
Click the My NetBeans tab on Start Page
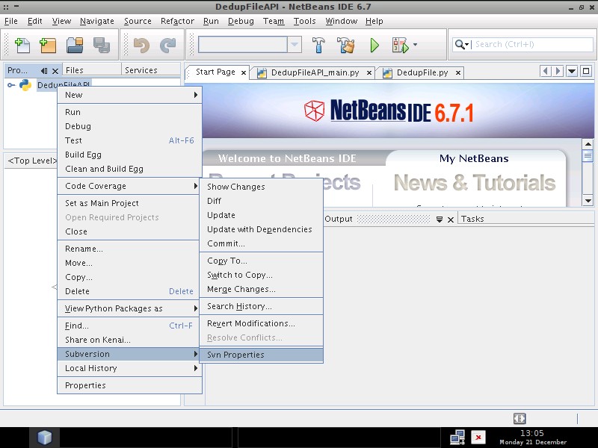tap(474, 158)
